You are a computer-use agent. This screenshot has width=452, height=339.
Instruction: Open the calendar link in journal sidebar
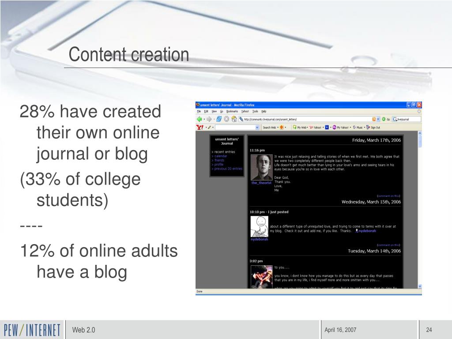(x=221, y=156)
